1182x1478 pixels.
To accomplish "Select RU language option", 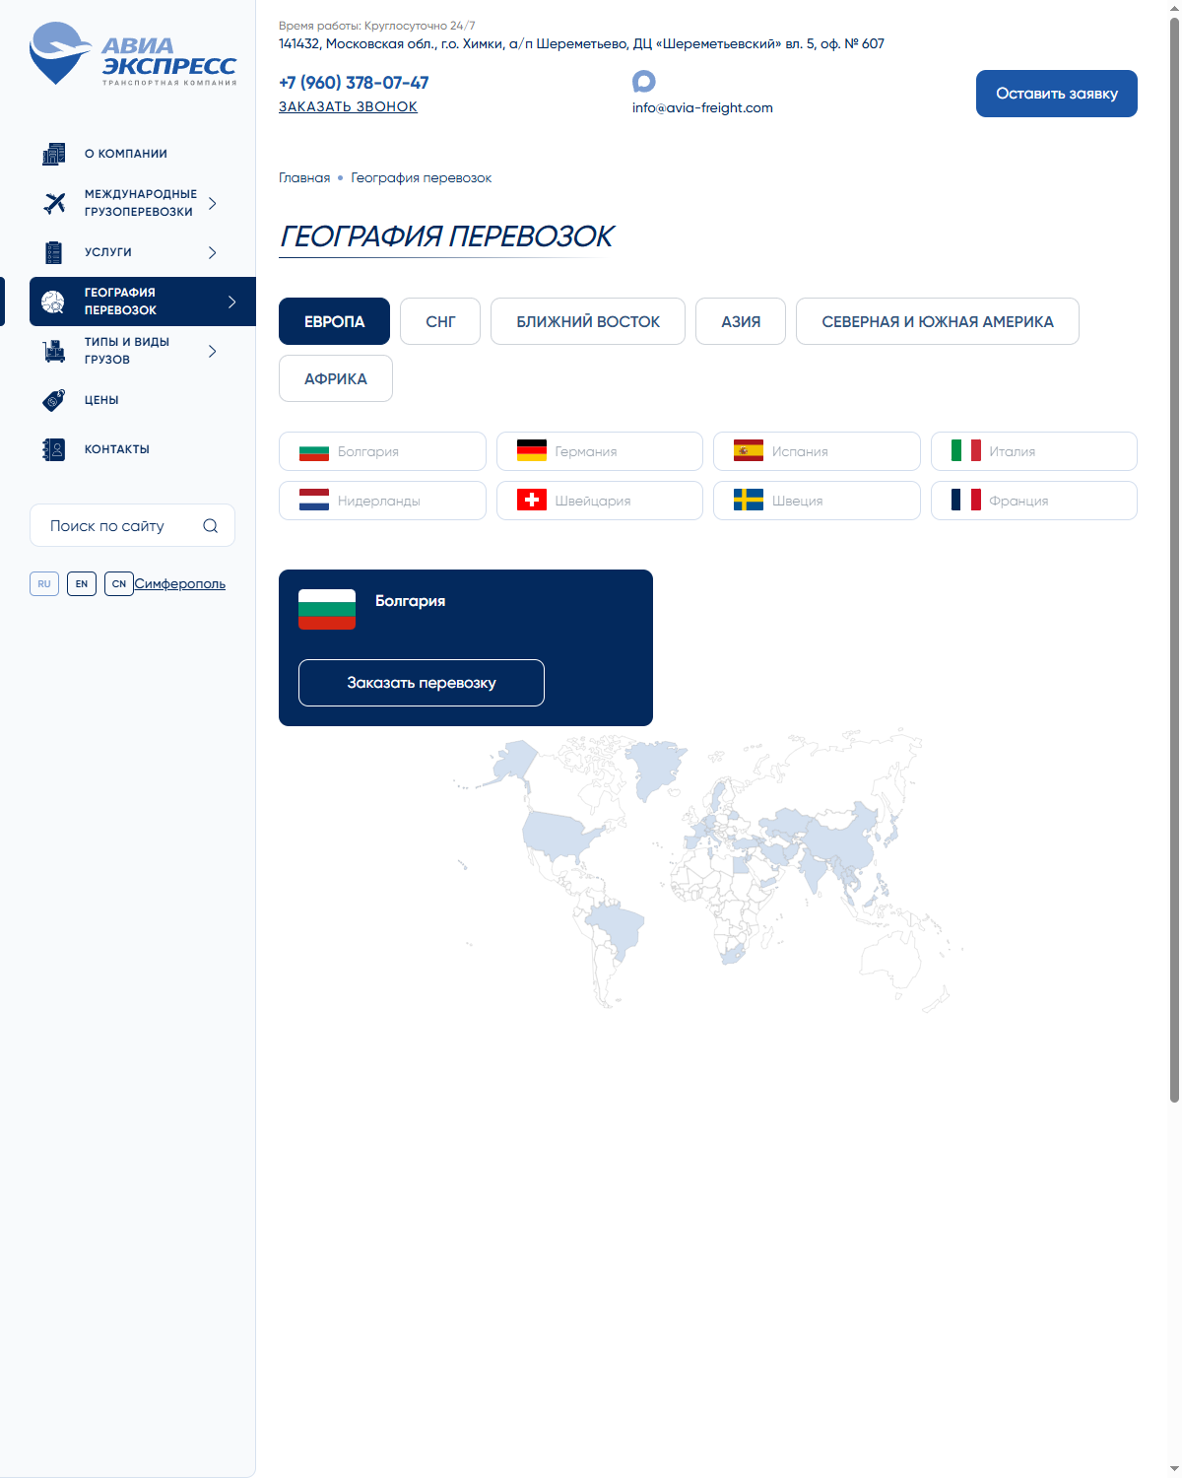I will point(44,584).
